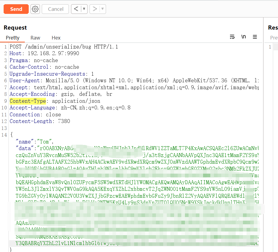Go forward to next request arrow
The height and width of the screenshot is (252, 278).
[95, 9]
